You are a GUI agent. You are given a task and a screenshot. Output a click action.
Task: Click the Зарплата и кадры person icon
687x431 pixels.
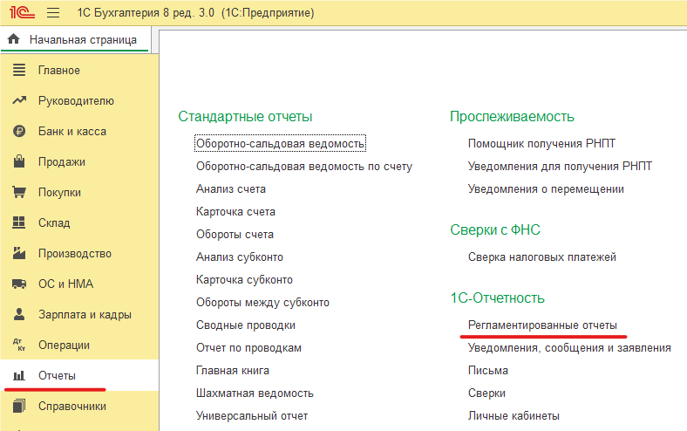(19, 314)
